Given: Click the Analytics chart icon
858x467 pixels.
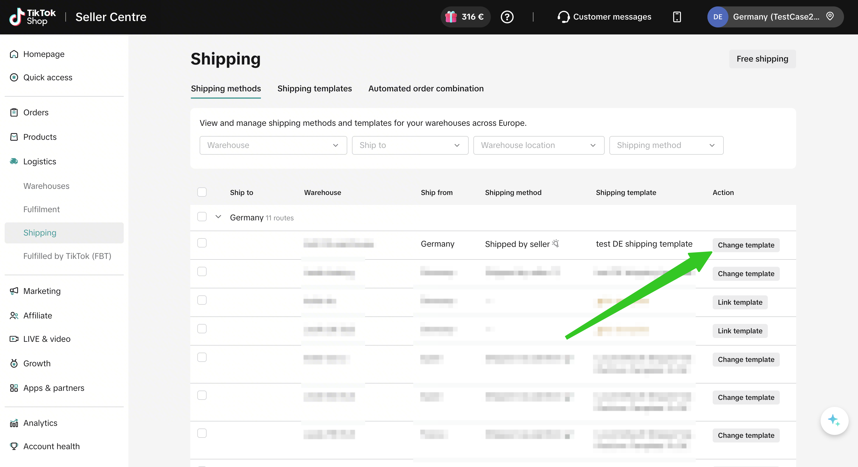Looking at the screenshot, I should point(14,423).
